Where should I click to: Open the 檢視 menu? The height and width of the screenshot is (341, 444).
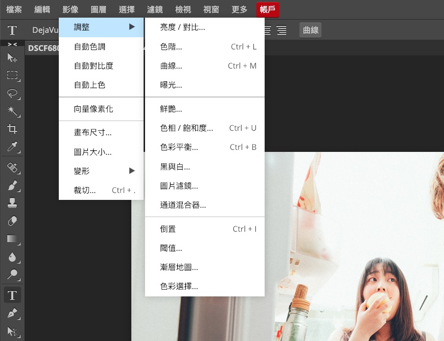(x=183, y=9)
